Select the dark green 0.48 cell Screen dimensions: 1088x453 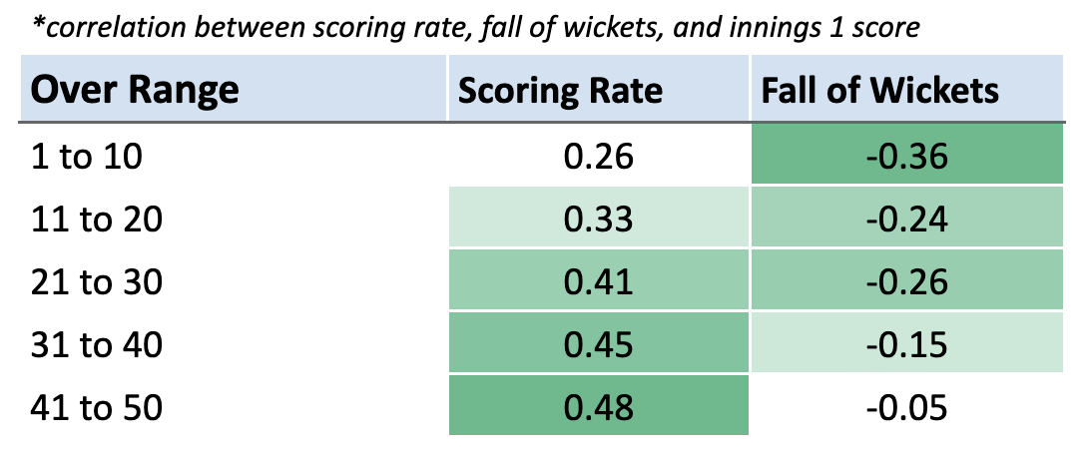point(599,408)
